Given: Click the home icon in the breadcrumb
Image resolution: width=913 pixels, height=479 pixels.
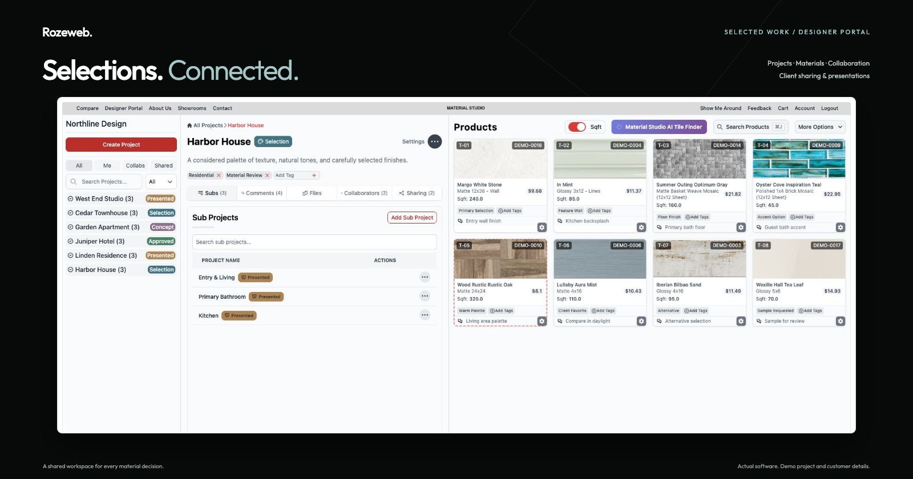Looking at the screenshot, I should (189, 125).
